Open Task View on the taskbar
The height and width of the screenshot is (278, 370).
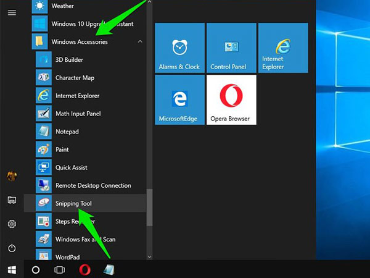pyautogui.click(x=59, y=270)
